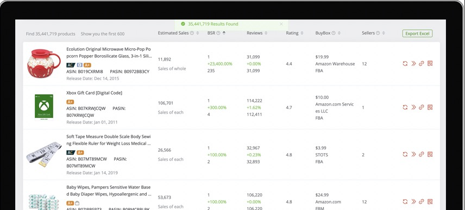Open Xbox Gift Card [Digital Code] title
The width and height of the screenshot is (465, 210).
95,93
